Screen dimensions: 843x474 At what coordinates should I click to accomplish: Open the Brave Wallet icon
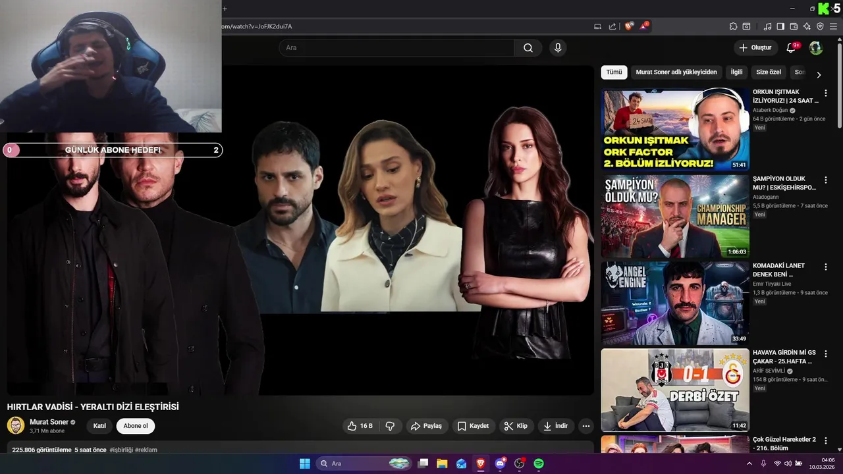(794, 26)
